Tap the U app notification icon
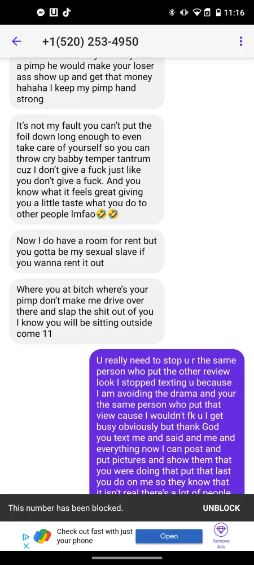The image size is (254, 565). [54, 12]
